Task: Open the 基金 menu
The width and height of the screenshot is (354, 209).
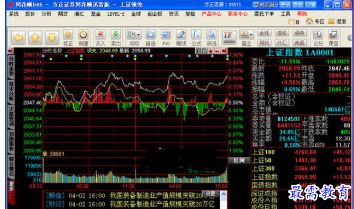Action: pyautogui.click(x=95, y=14)
